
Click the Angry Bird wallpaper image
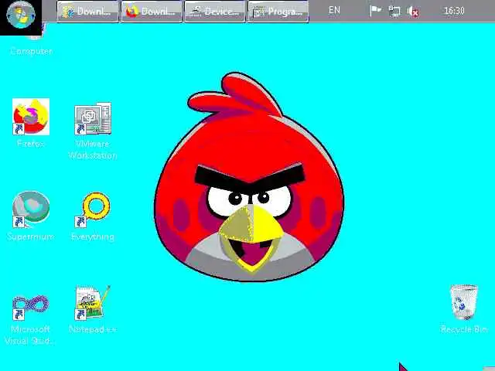click(x=249, y=177)
